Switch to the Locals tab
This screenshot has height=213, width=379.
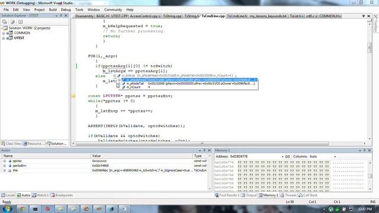[x=8, y=195]
